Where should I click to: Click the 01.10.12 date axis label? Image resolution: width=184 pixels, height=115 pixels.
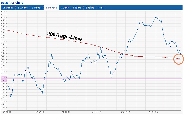(x=66, y=112)
